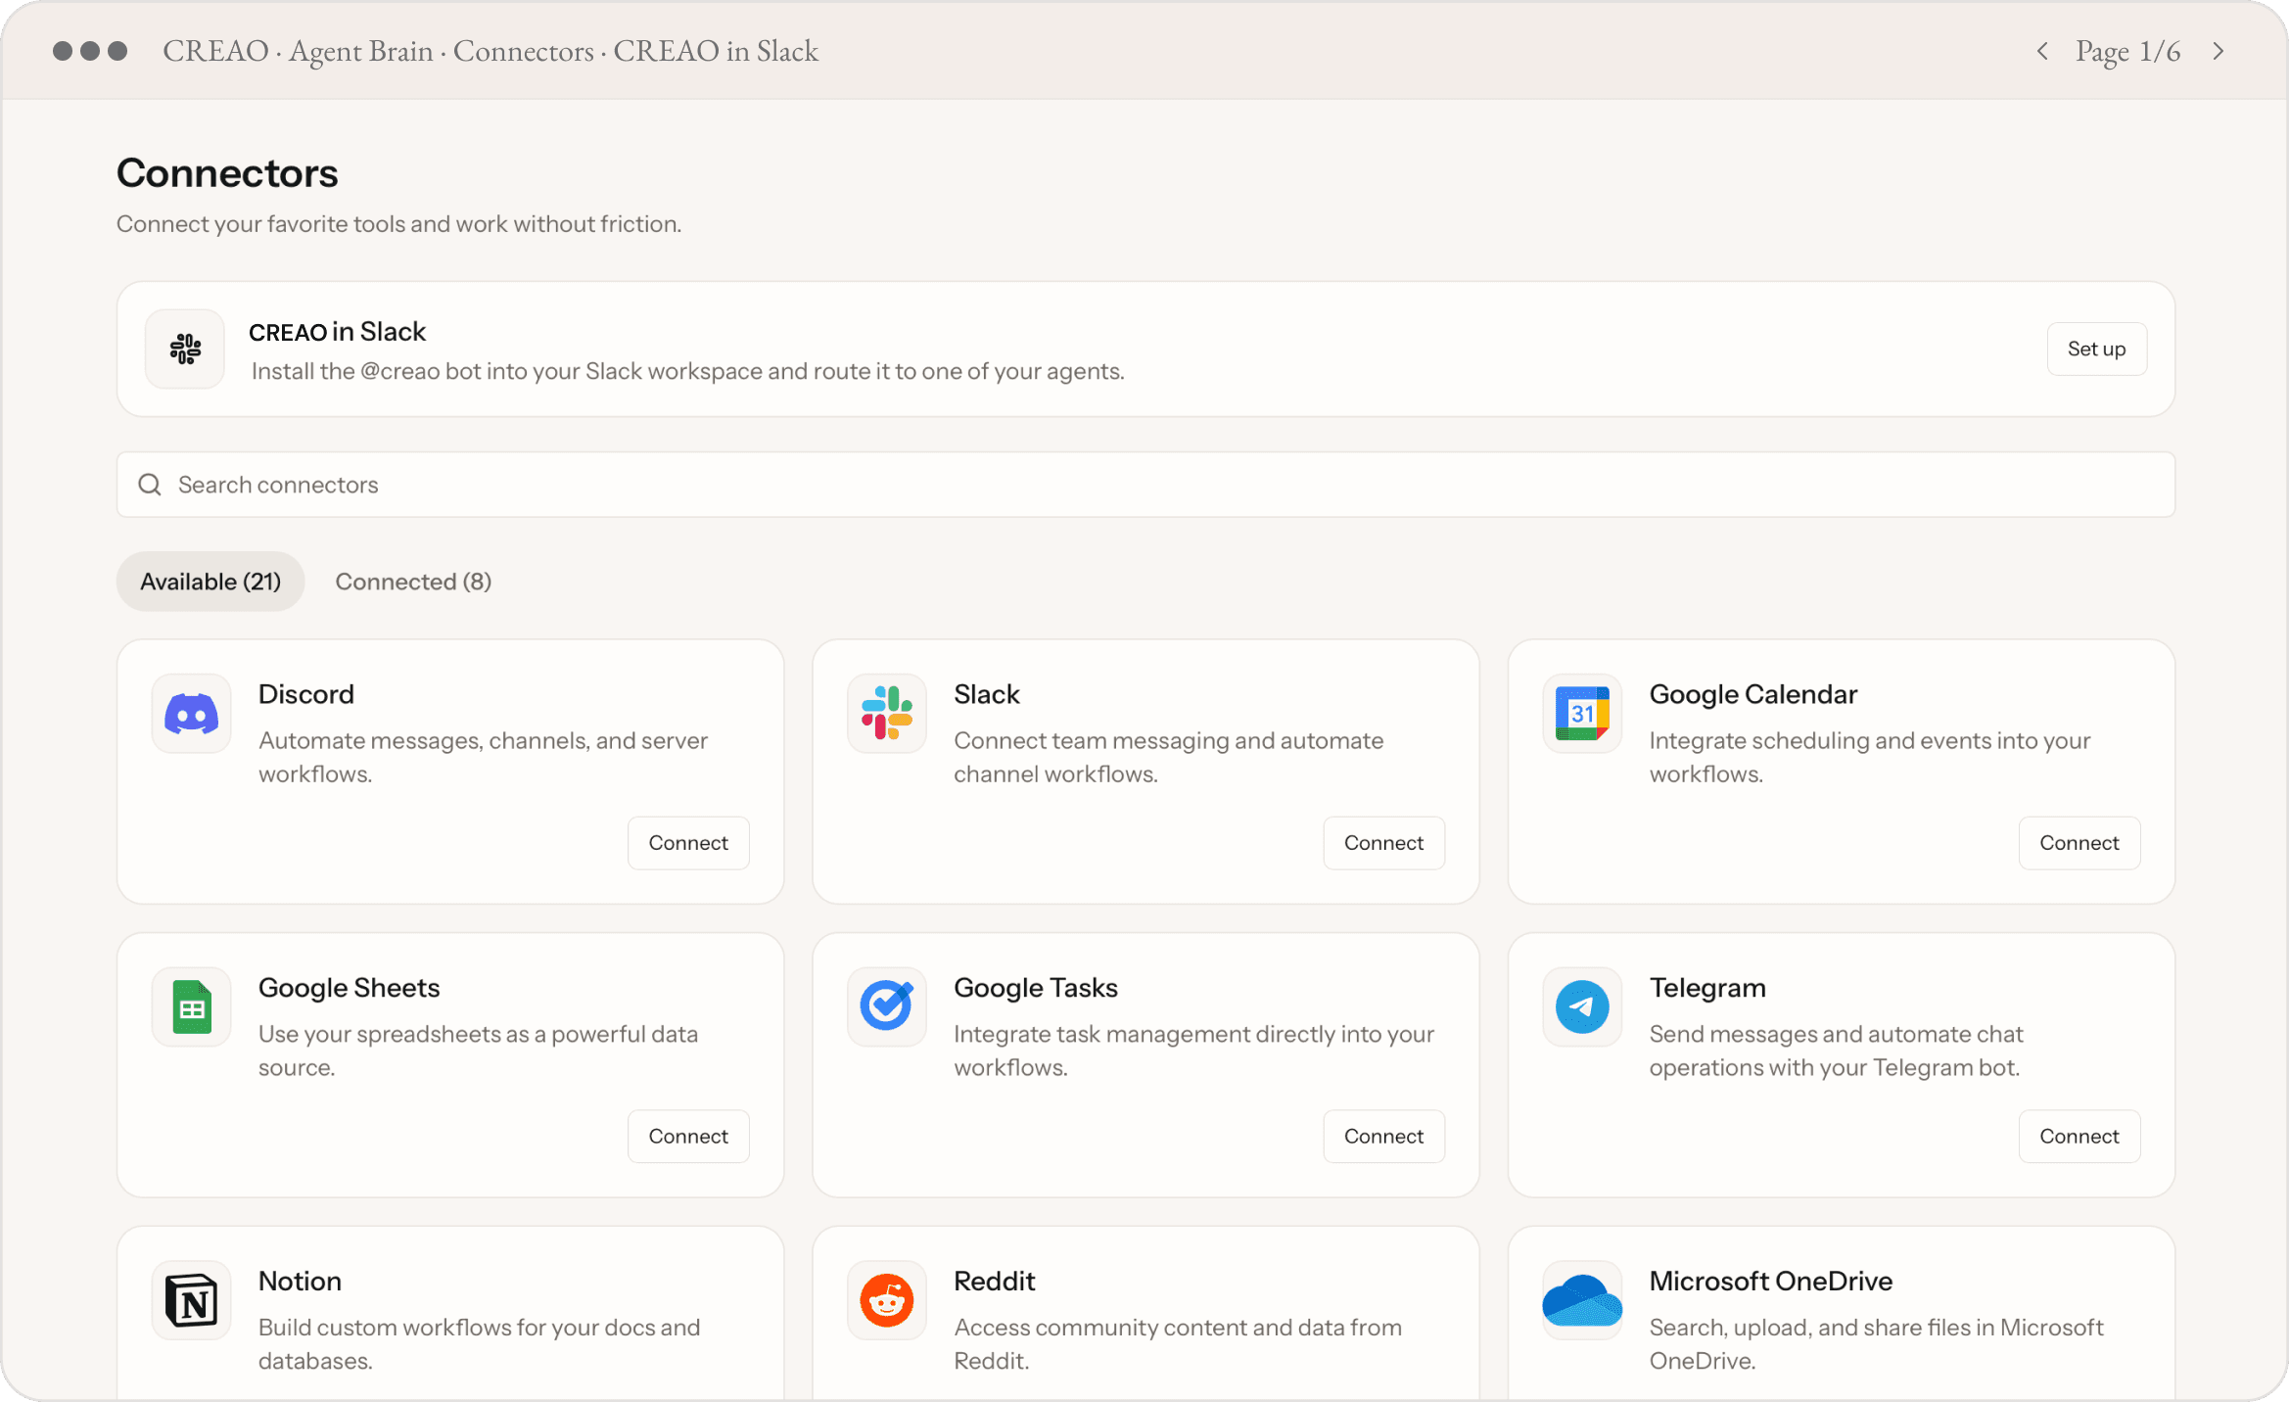Viewport: 2289px width, 1402px height.
Task: Connect the Google Tasks connector
Action: point(1383,1137)
